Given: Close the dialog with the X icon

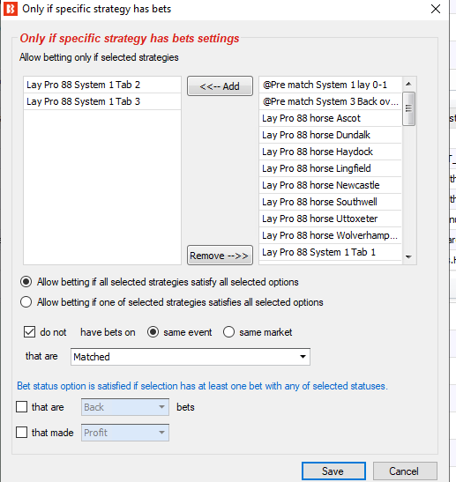Looking at the screenshot, I should (x=436, y=9).
